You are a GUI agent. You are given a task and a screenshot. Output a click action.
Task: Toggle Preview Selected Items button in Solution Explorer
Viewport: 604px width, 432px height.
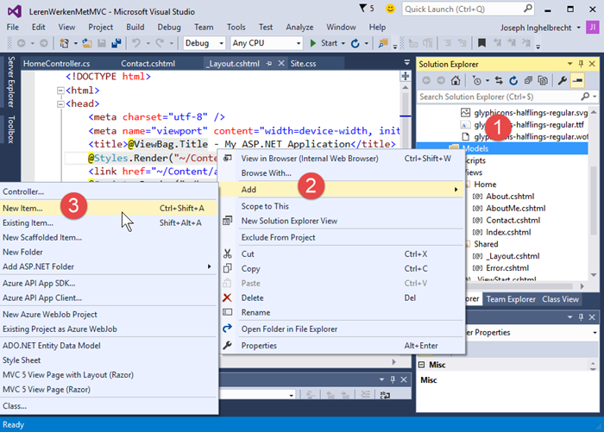click(577, 80)
